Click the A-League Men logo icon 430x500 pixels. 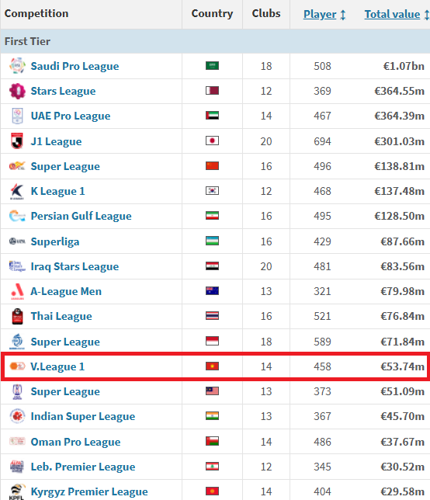(x=17, y=291)
